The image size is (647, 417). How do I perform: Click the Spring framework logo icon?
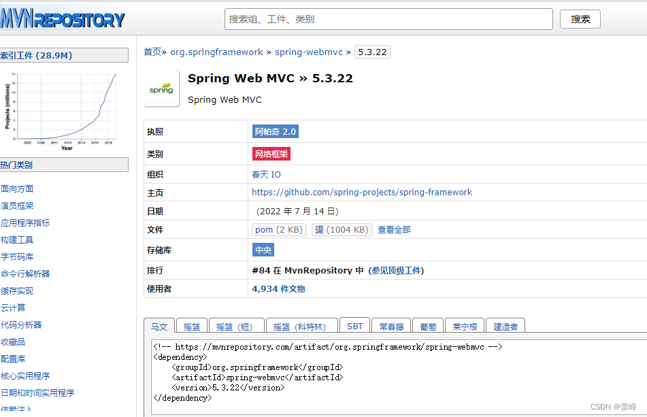tap(161, 88)
